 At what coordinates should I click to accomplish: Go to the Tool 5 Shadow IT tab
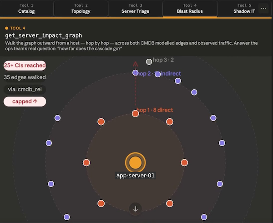click(244, 8)
